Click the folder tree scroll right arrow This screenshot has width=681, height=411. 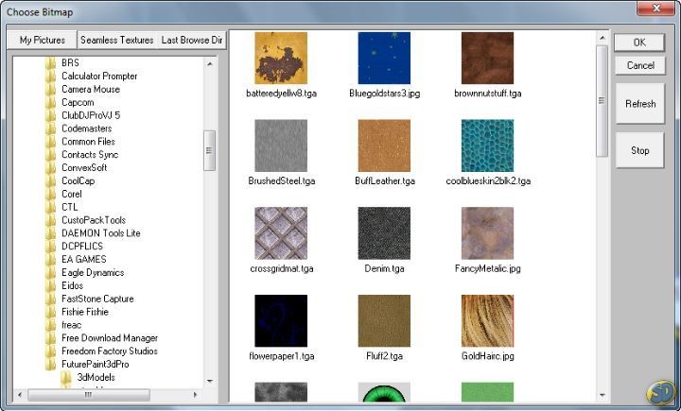click(195, 395)
